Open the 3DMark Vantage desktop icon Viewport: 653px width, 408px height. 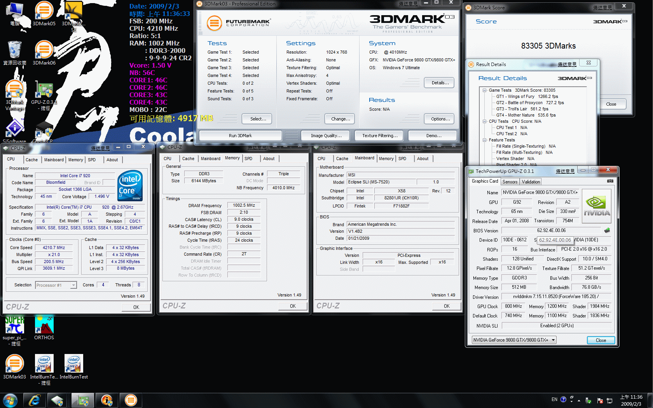coord(14,95)
